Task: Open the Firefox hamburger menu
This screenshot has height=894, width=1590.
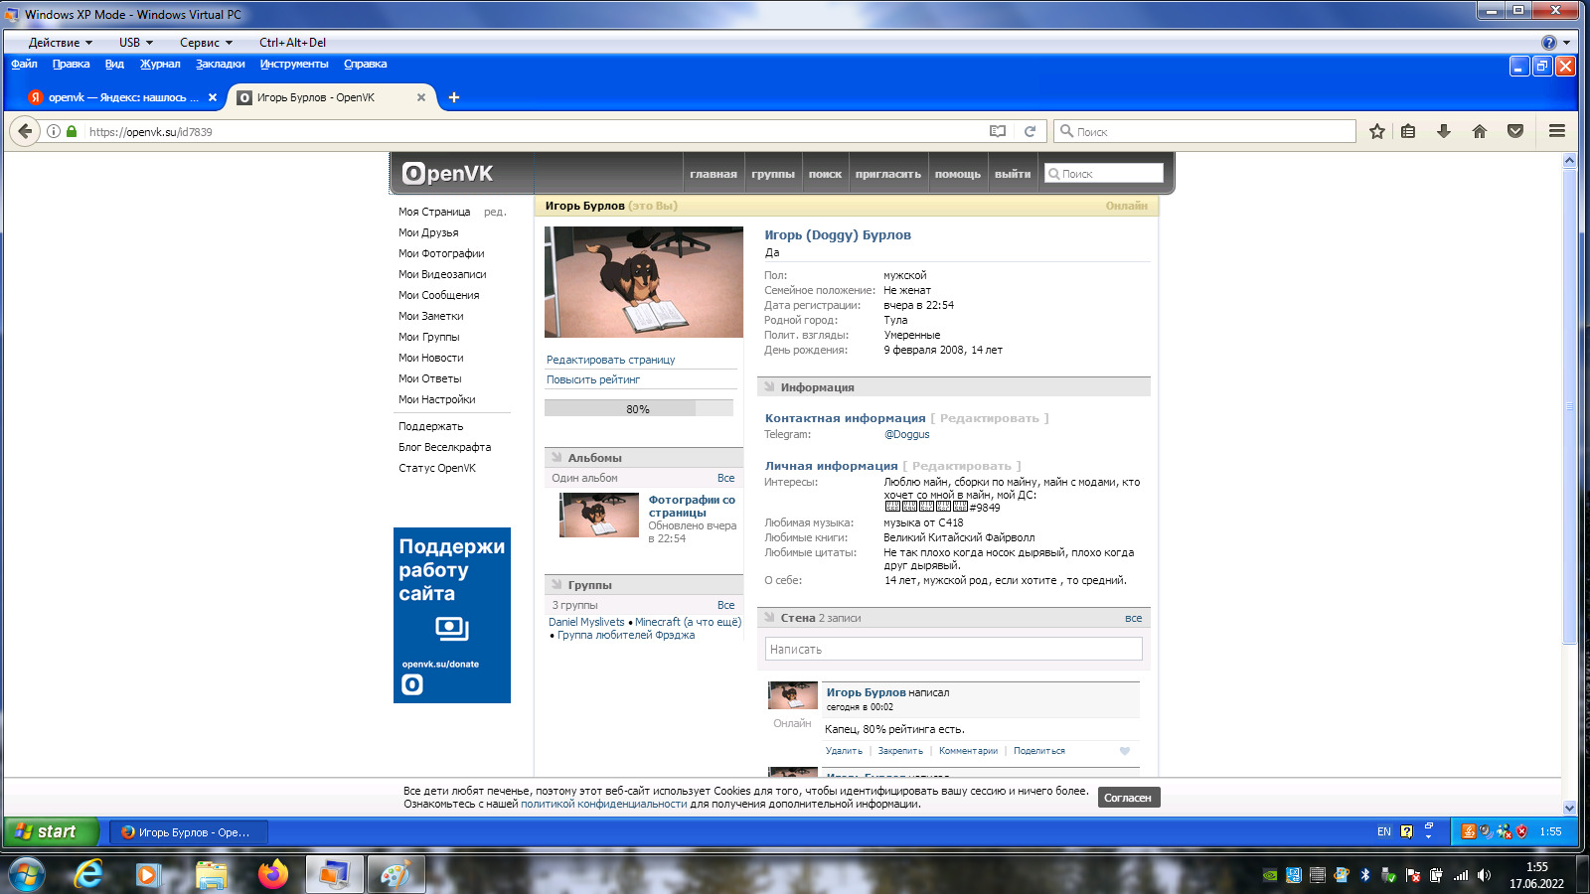Action: [1557, 131]
